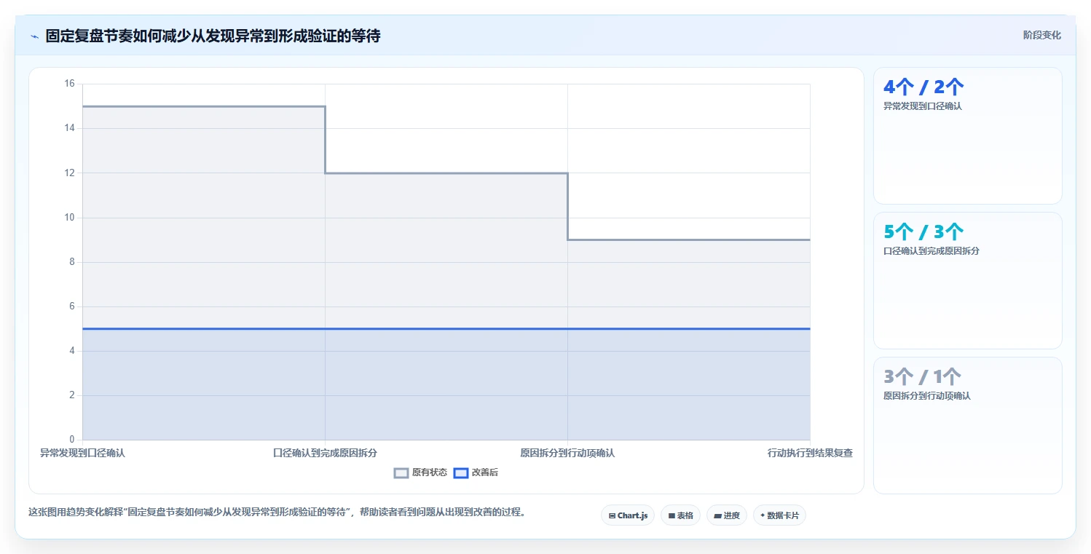Screen dimensions: 1091x554
Task: Click the blue 改善后 legend swatch
Action: pos(460,473)
